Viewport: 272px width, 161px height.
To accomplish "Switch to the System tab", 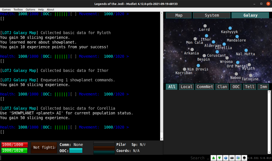I will pyautogui.click(x=212, y=15).
